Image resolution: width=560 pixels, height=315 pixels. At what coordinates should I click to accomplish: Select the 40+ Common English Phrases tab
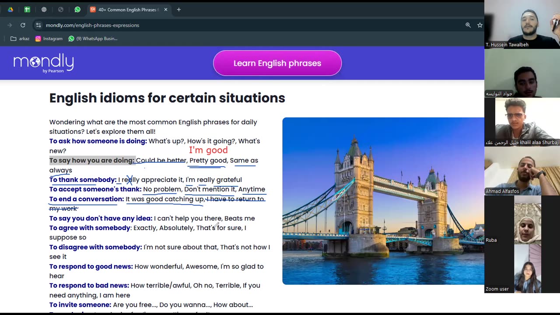point(128,10)
